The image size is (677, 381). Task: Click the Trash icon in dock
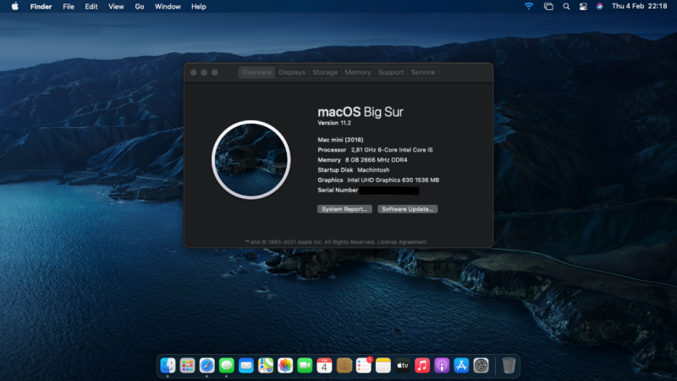[x=508, y=365]
